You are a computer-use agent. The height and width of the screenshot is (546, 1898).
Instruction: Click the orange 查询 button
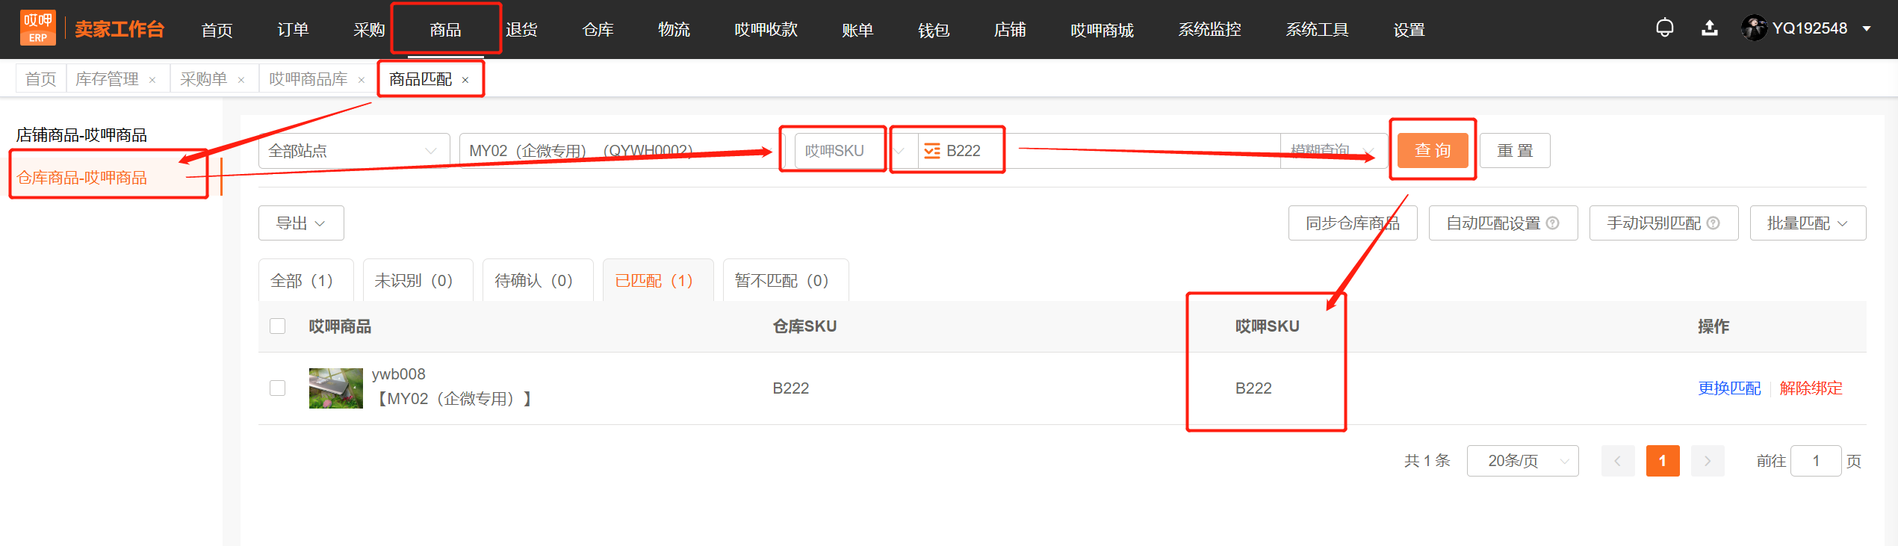[1433, 150]
